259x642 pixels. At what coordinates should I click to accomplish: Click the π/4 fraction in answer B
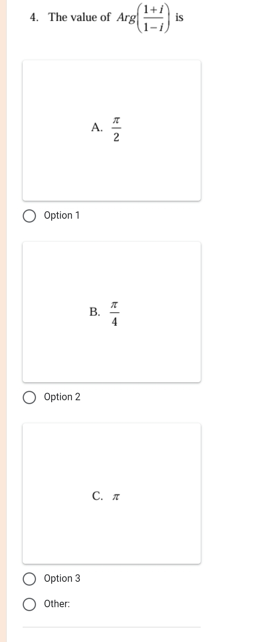point(115,313)
